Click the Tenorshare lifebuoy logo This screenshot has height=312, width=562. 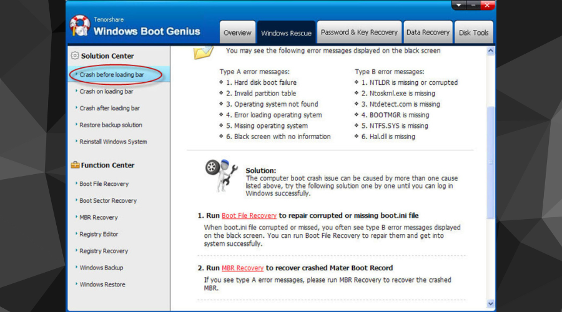pyautogui.click(x=79, y=26)
